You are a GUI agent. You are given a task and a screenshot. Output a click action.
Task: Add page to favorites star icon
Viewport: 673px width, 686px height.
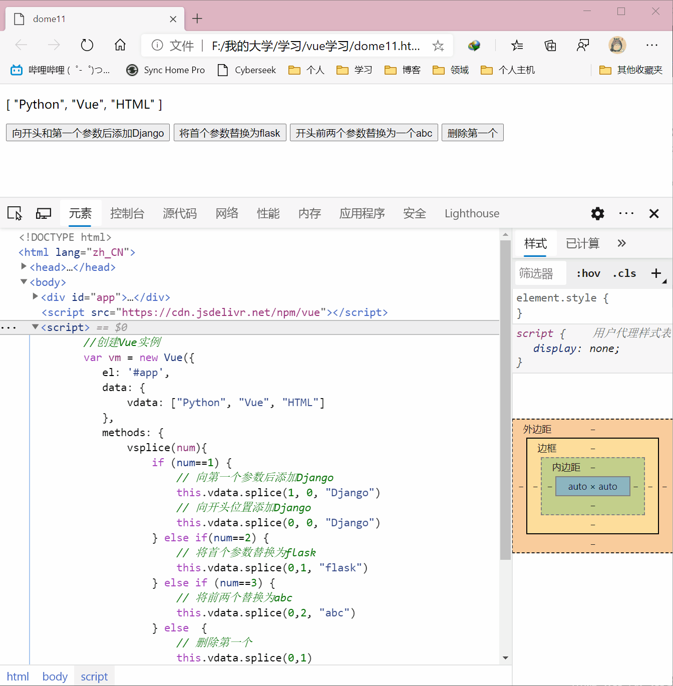pyautogui.click(x=438, y=46)
